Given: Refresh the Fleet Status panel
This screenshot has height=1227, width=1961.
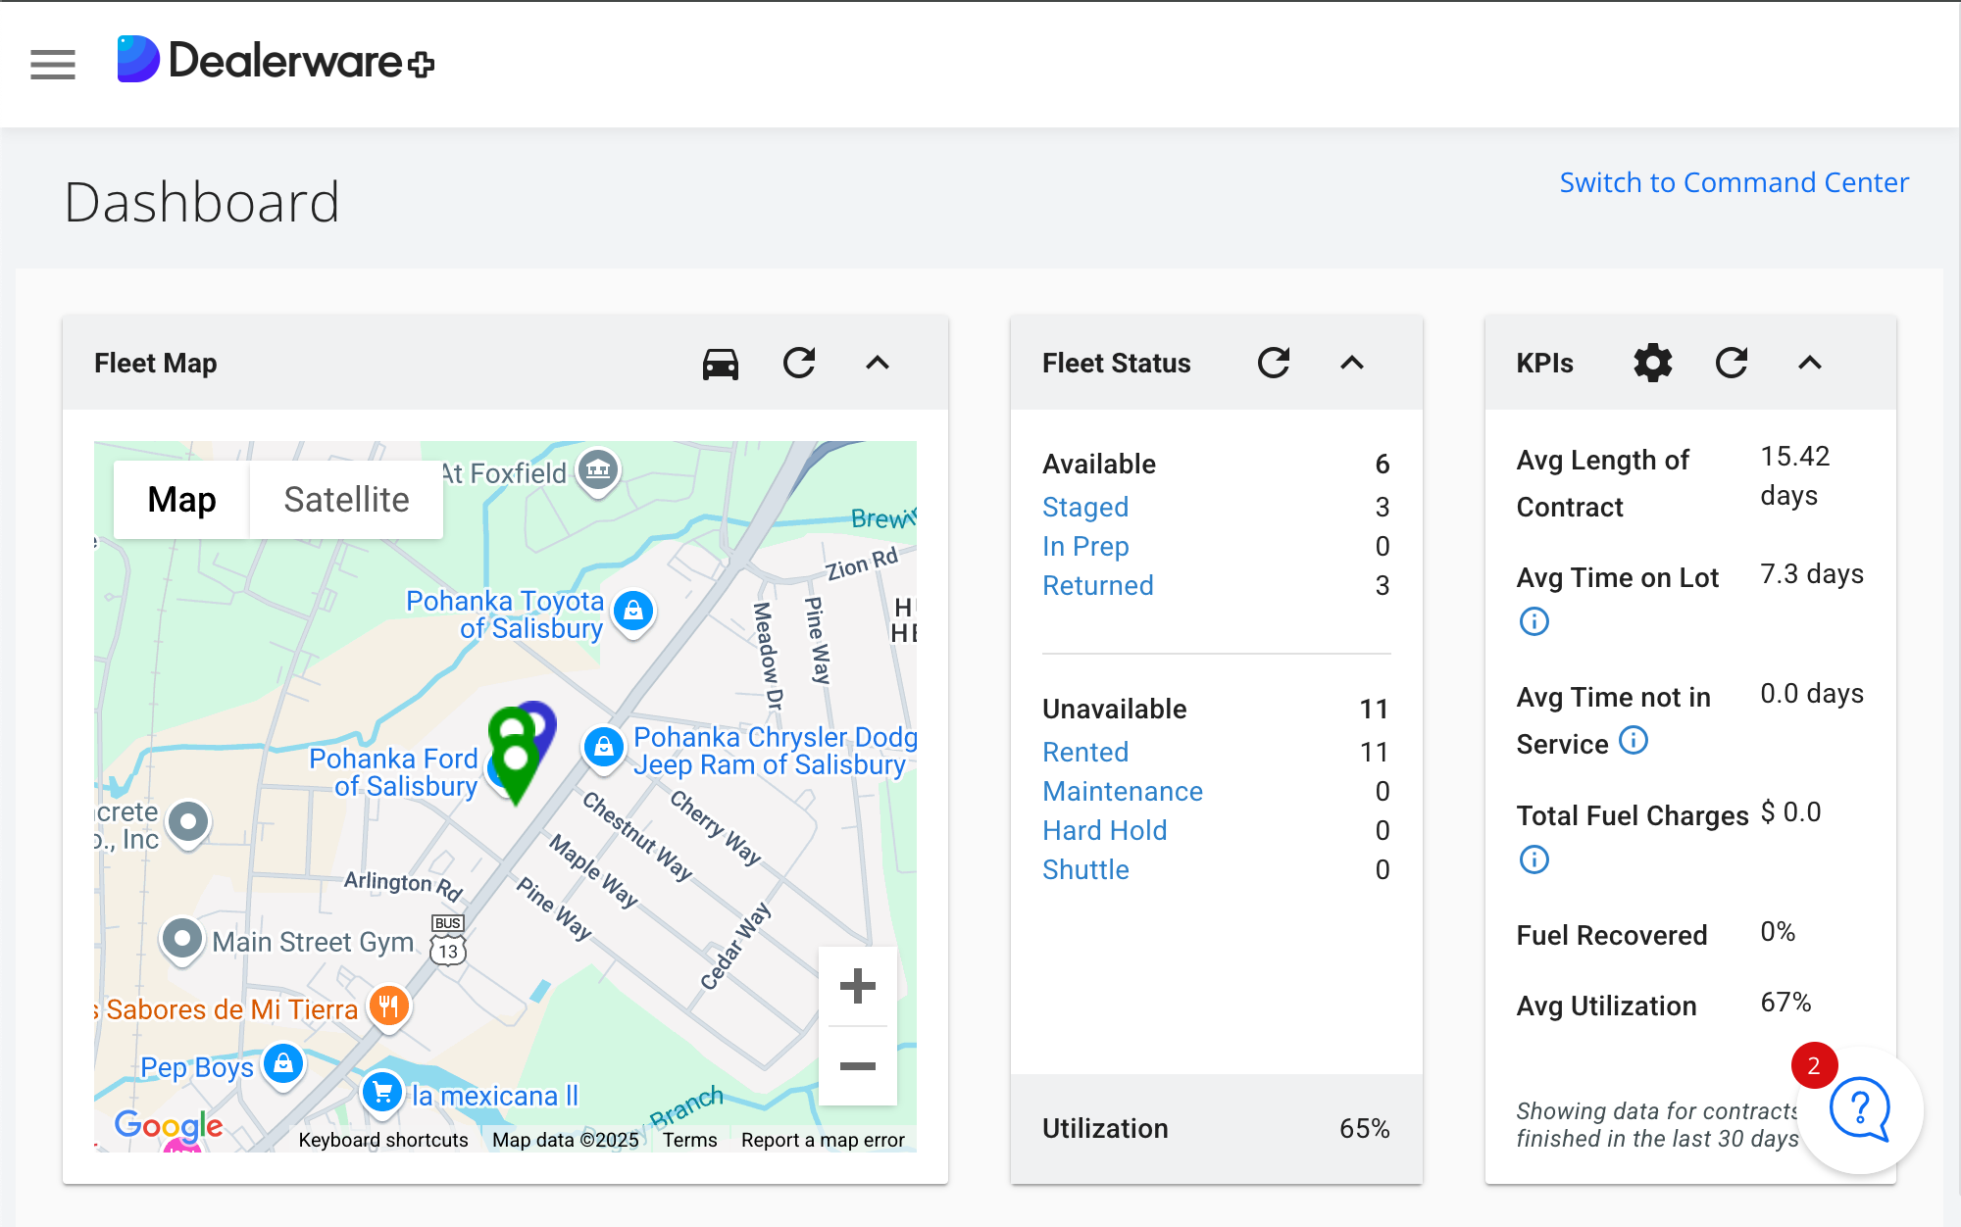Looking at the screenshot, I should coord(1274,363).
